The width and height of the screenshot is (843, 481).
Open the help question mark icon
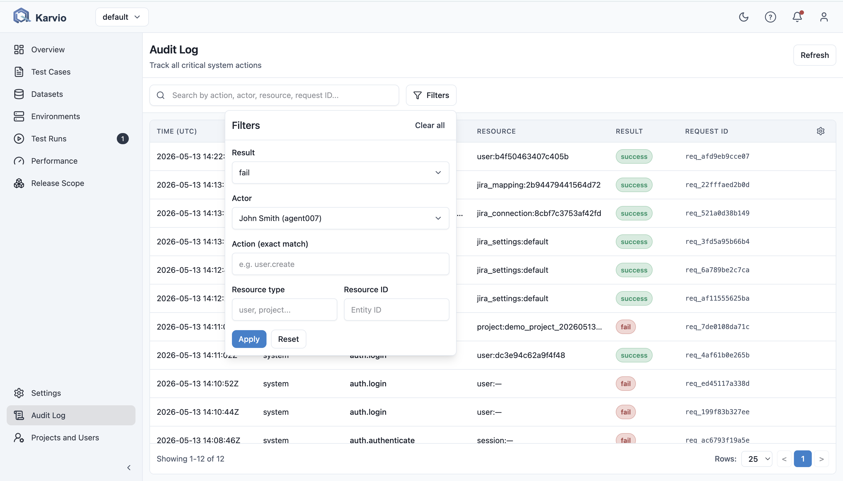coord(770,17)
